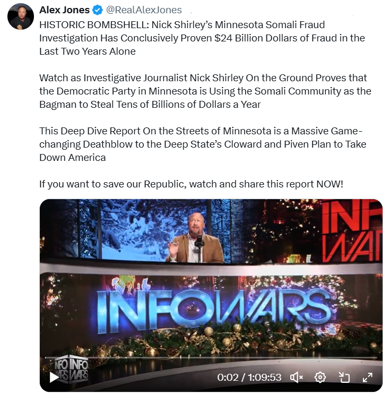
Task: Unmute the video with the speaker icon
Action: (296, 377)
